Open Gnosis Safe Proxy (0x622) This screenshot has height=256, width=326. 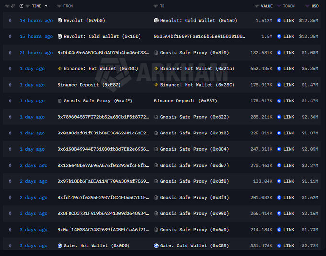(194, 117)
